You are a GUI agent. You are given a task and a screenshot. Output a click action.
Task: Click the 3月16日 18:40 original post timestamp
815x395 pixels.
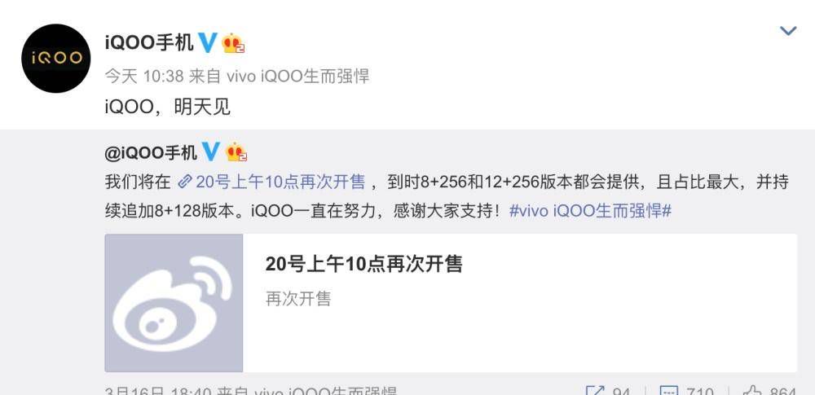point(159,391)
